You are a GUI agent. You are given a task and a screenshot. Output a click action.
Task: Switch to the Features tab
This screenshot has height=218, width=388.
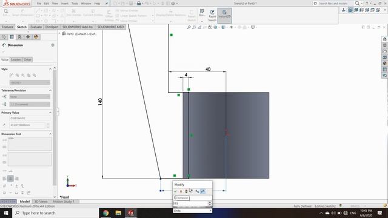pos(7,27)
